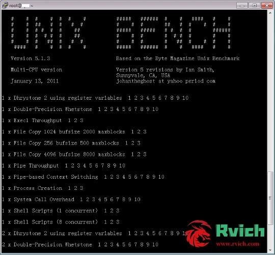Click the 'root@' window title text

tap(21, 6)
